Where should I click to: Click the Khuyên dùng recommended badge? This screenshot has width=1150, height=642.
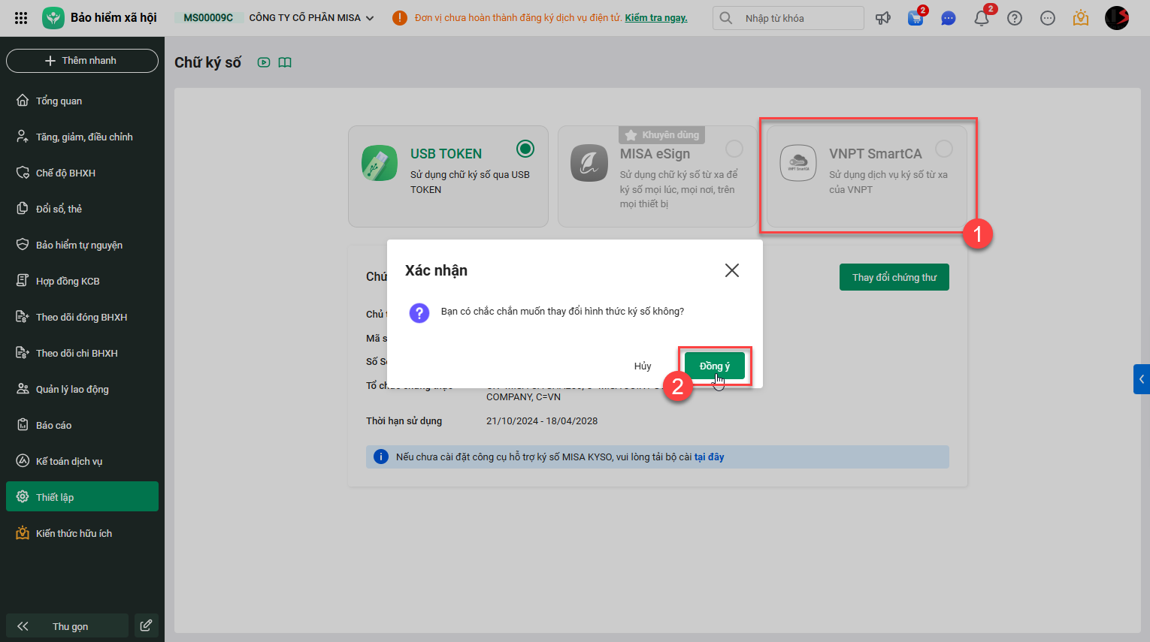661,135
